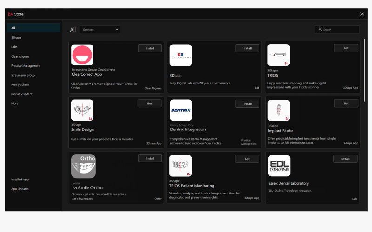The height and width of the screenshot is (232, 372).
Task: Click the Essex Dental Laboratory title
Action: coord(288,183)
